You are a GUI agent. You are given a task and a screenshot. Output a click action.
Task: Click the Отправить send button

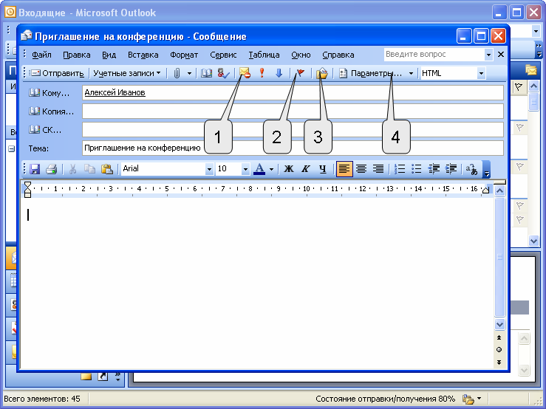[x=58, y=73]
